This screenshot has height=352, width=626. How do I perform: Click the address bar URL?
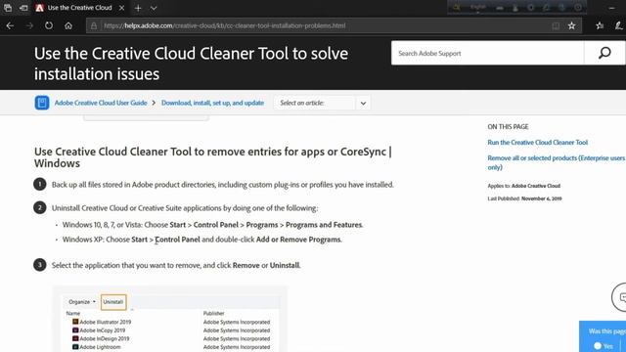[224, 26]
